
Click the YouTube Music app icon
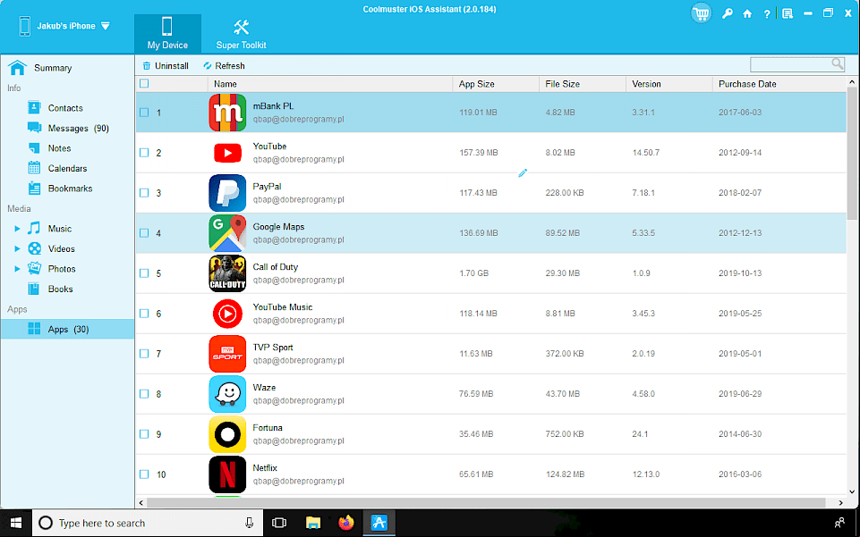(227, 314)
